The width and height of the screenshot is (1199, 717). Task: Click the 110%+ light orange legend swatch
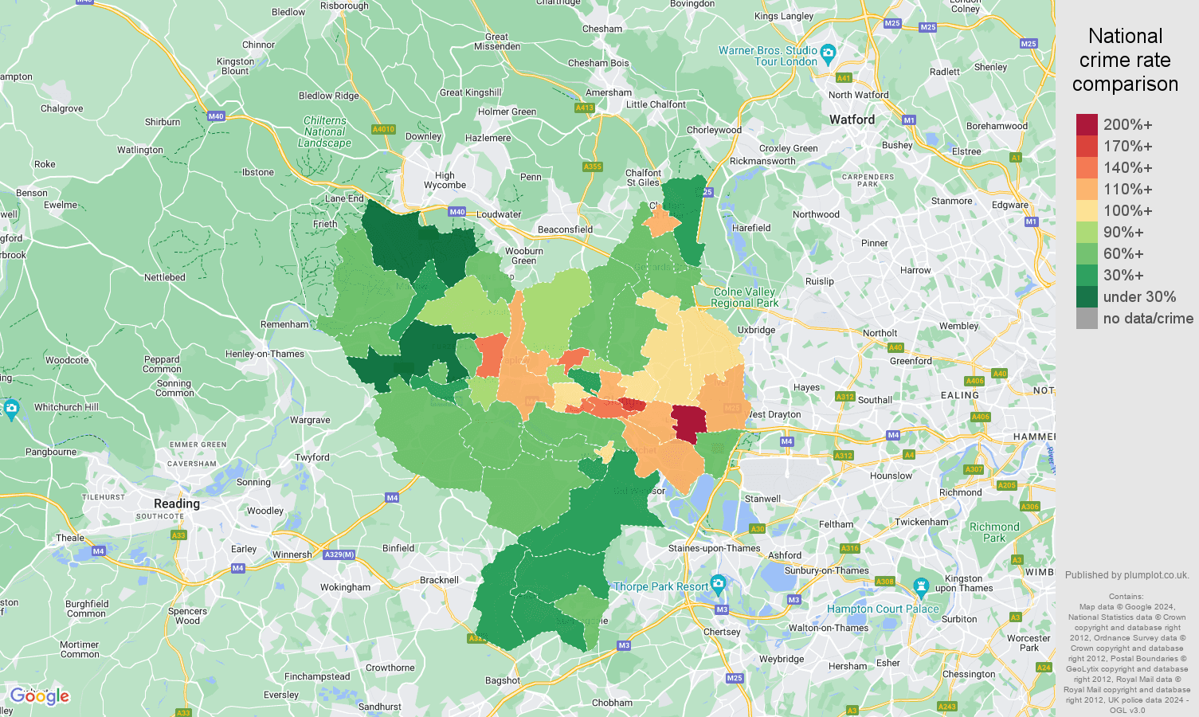[1087, 190]
